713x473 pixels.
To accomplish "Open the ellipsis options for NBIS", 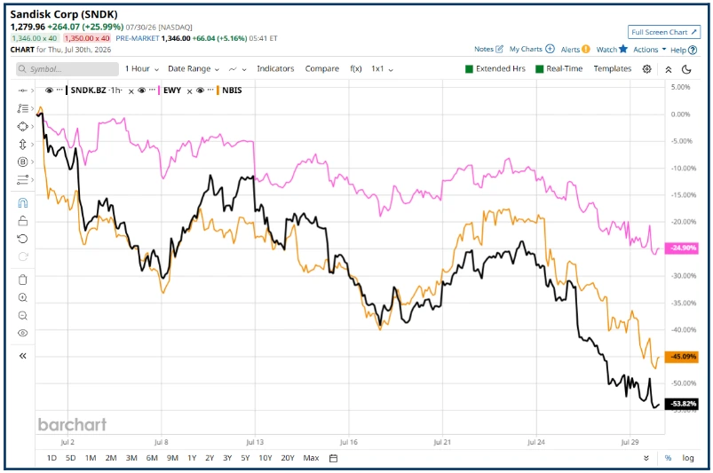I will click(x=210, y=90).
